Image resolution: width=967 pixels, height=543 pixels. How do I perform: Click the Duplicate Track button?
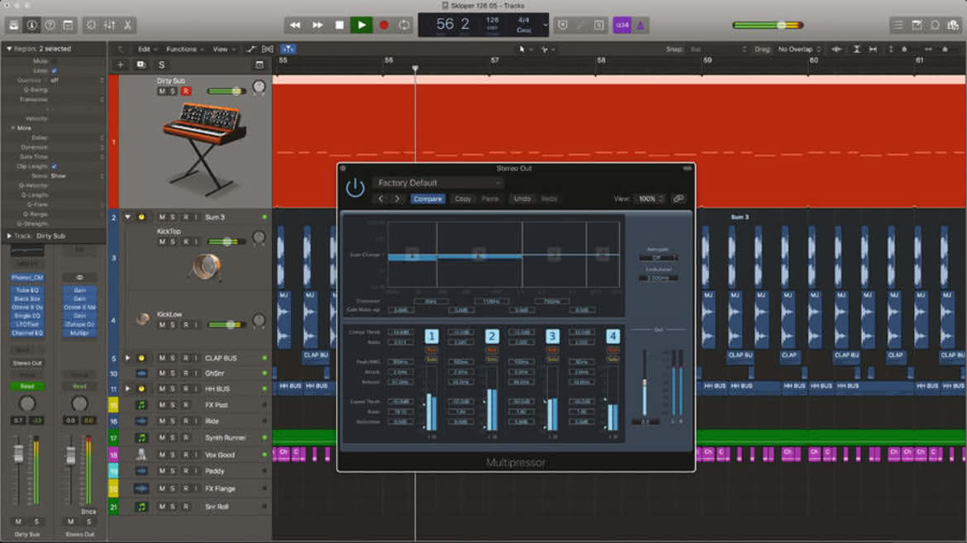[141, 64]
